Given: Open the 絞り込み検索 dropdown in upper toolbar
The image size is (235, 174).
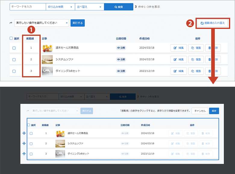Looking at the screenshot, I should (x=60, y=7).
